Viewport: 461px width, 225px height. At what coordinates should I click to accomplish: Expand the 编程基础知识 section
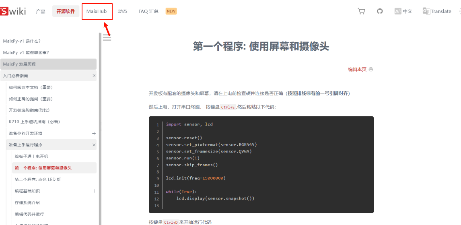click(94, 191)
